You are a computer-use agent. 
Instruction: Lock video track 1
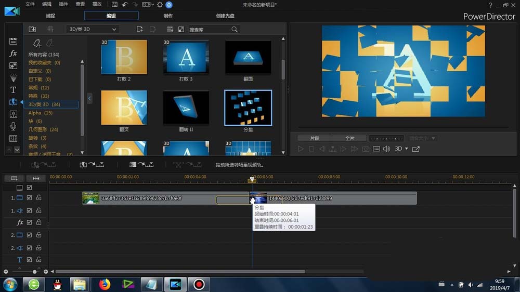click(39, 197)
